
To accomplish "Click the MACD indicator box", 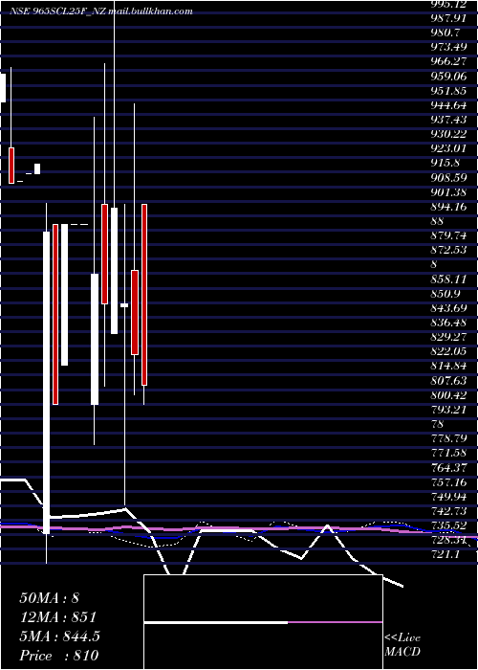I will [263, 622].
